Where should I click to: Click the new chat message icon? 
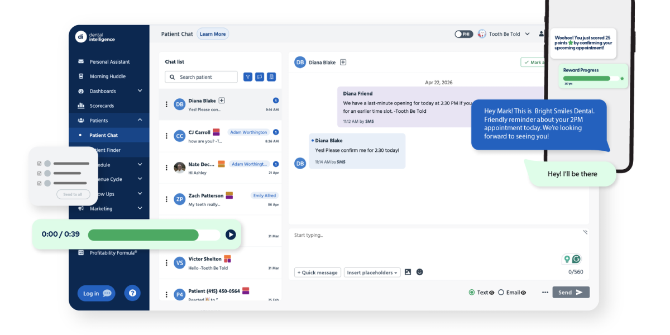pyautogui.click(x=260, y=77)
